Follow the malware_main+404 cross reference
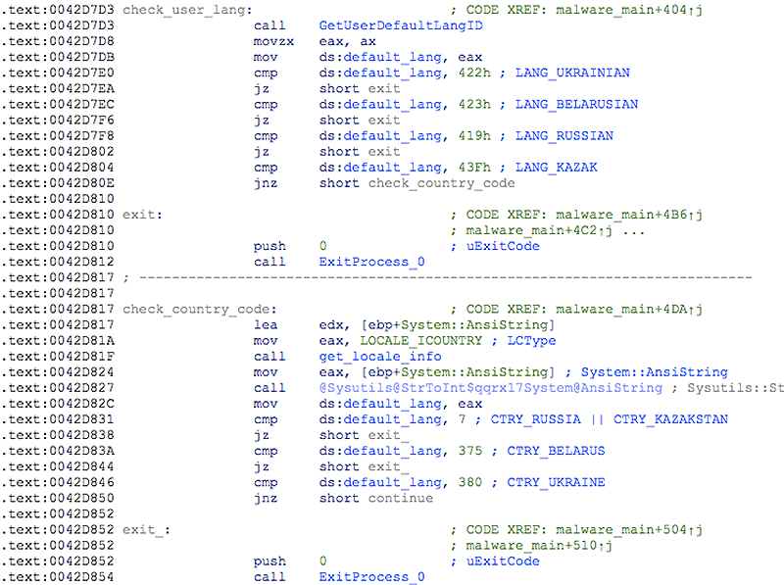784x585 pixels. 629,10
